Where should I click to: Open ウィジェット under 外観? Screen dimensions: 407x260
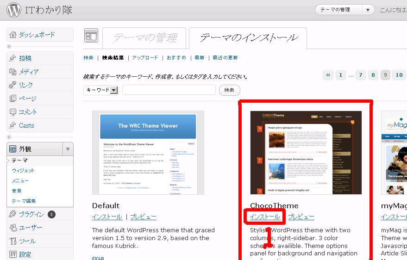23,171
